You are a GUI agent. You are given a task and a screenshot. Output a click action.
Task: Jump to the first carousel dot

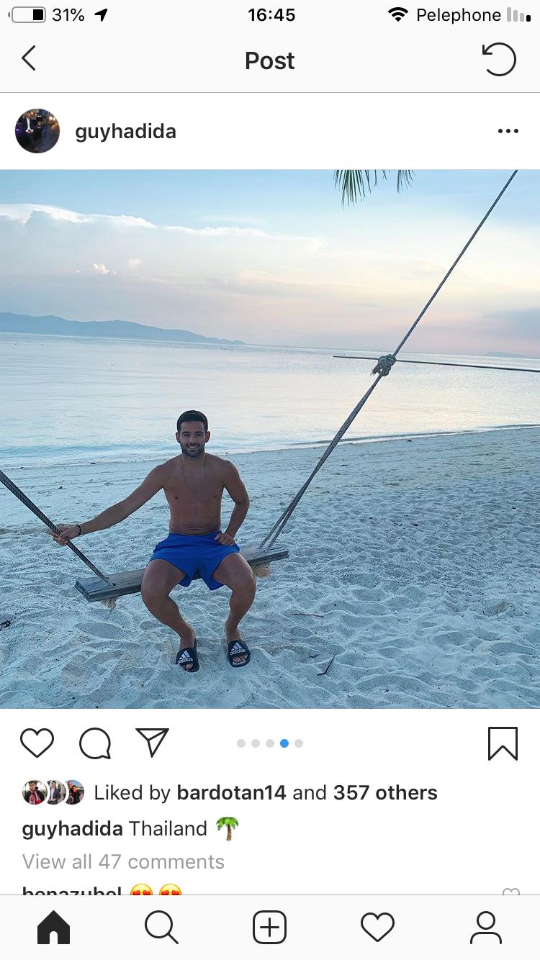point(241,743)
